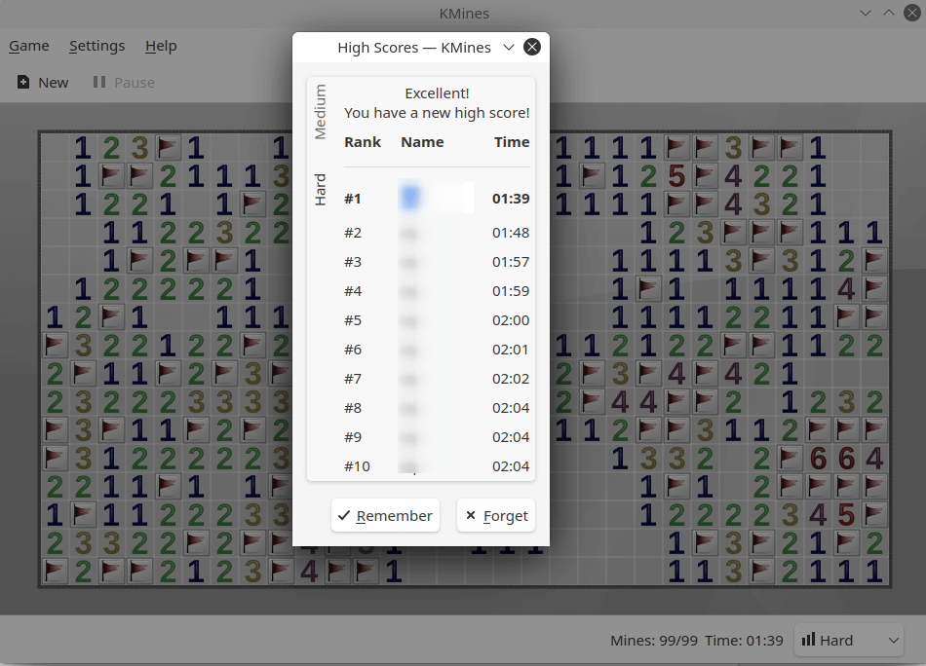
Task: Open the High Scores title bar dropdown arrow
Action: [x=509, y=47]
